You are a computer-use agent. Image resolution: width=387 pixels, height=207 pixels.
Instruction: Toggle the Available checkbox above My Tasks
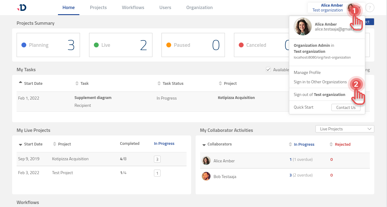pyautogui.click(x=268, y=69)
